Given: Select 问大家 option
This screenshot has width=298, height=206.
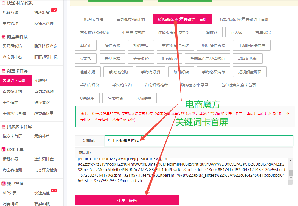Looking at the screenshot, I should 236,32.
